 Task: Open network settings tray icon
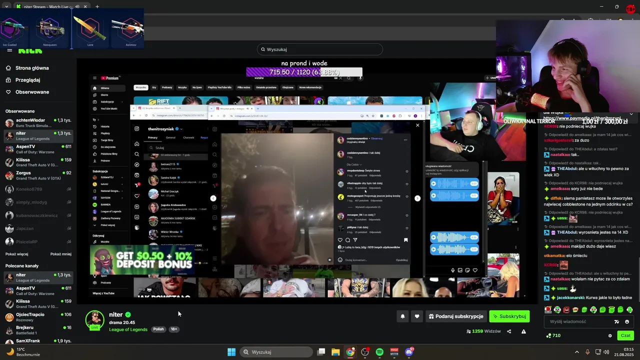click(x=598, y=352)
